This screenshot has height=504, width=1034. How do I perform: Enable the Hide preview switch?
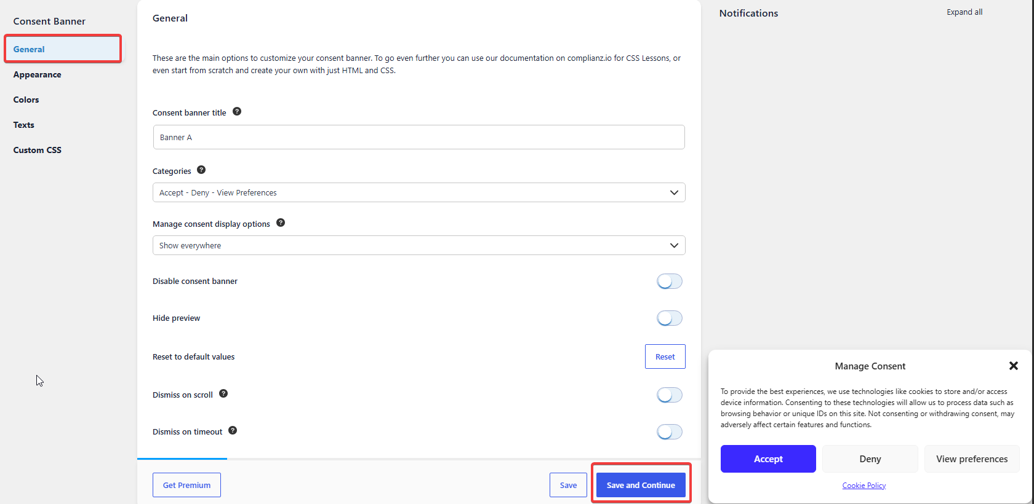[x=670, y=318]
